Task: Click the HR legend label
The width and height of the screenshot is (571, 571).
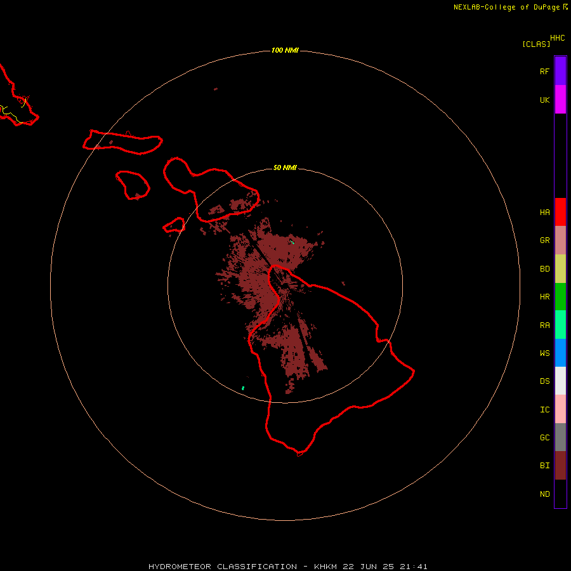Action: click(x=544, y=297)
